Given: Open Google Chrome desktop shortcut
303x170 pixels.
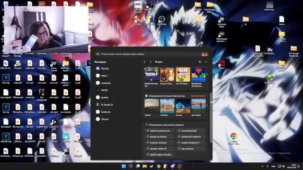Looking at the screenshot, I should point(234,138).
